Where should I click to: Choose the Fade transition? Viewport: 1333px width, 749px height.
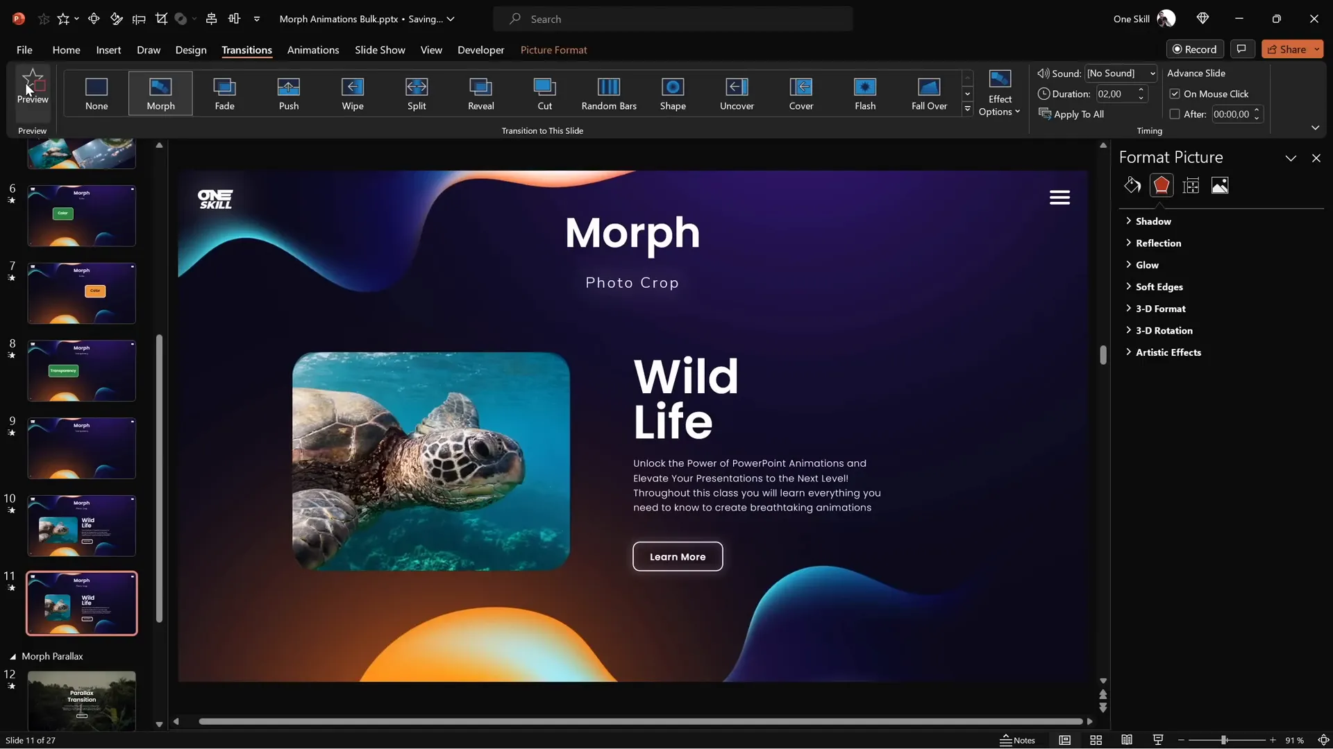(224, 94)
